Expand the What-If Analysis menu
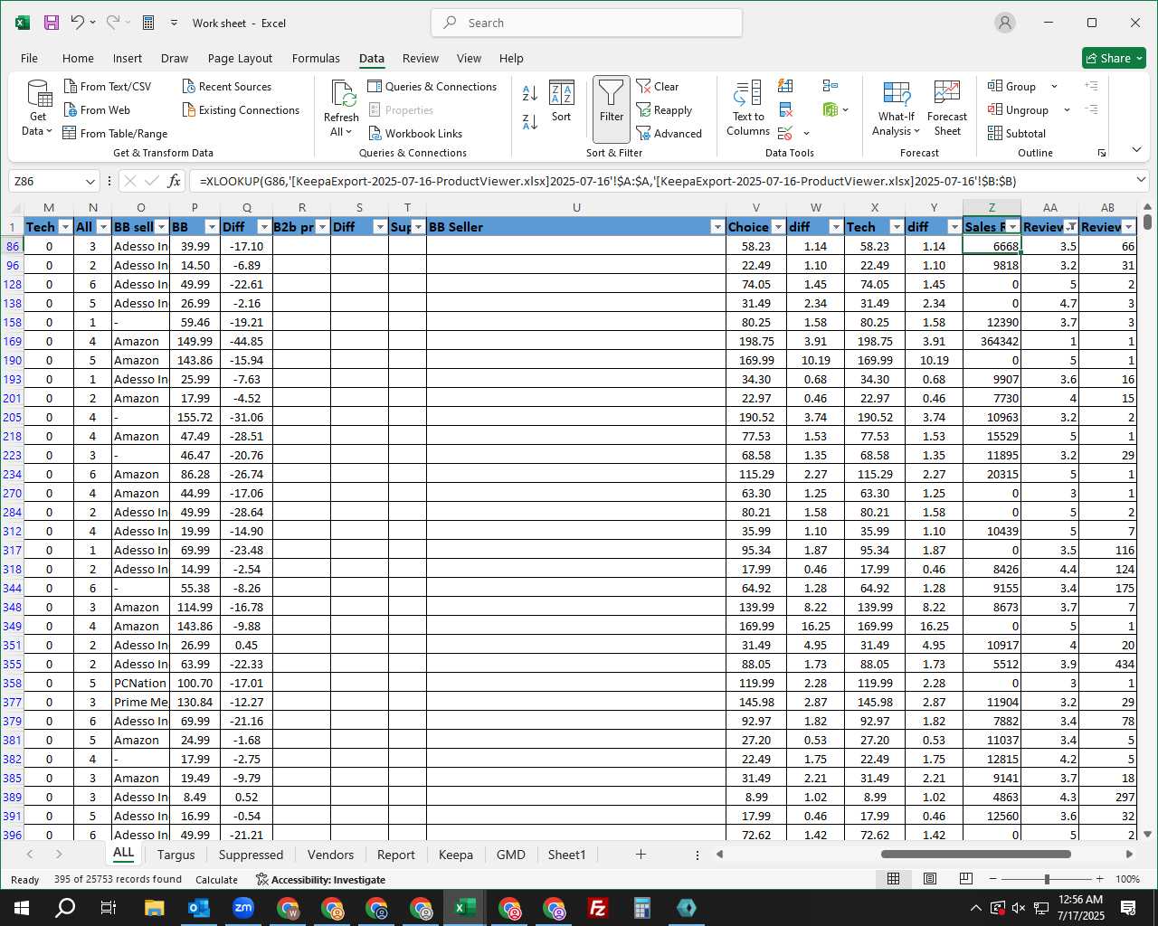 (896, 109)
